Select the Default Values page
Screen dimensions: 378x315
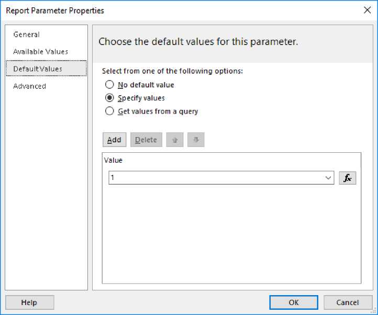click(x=38, y=69)
